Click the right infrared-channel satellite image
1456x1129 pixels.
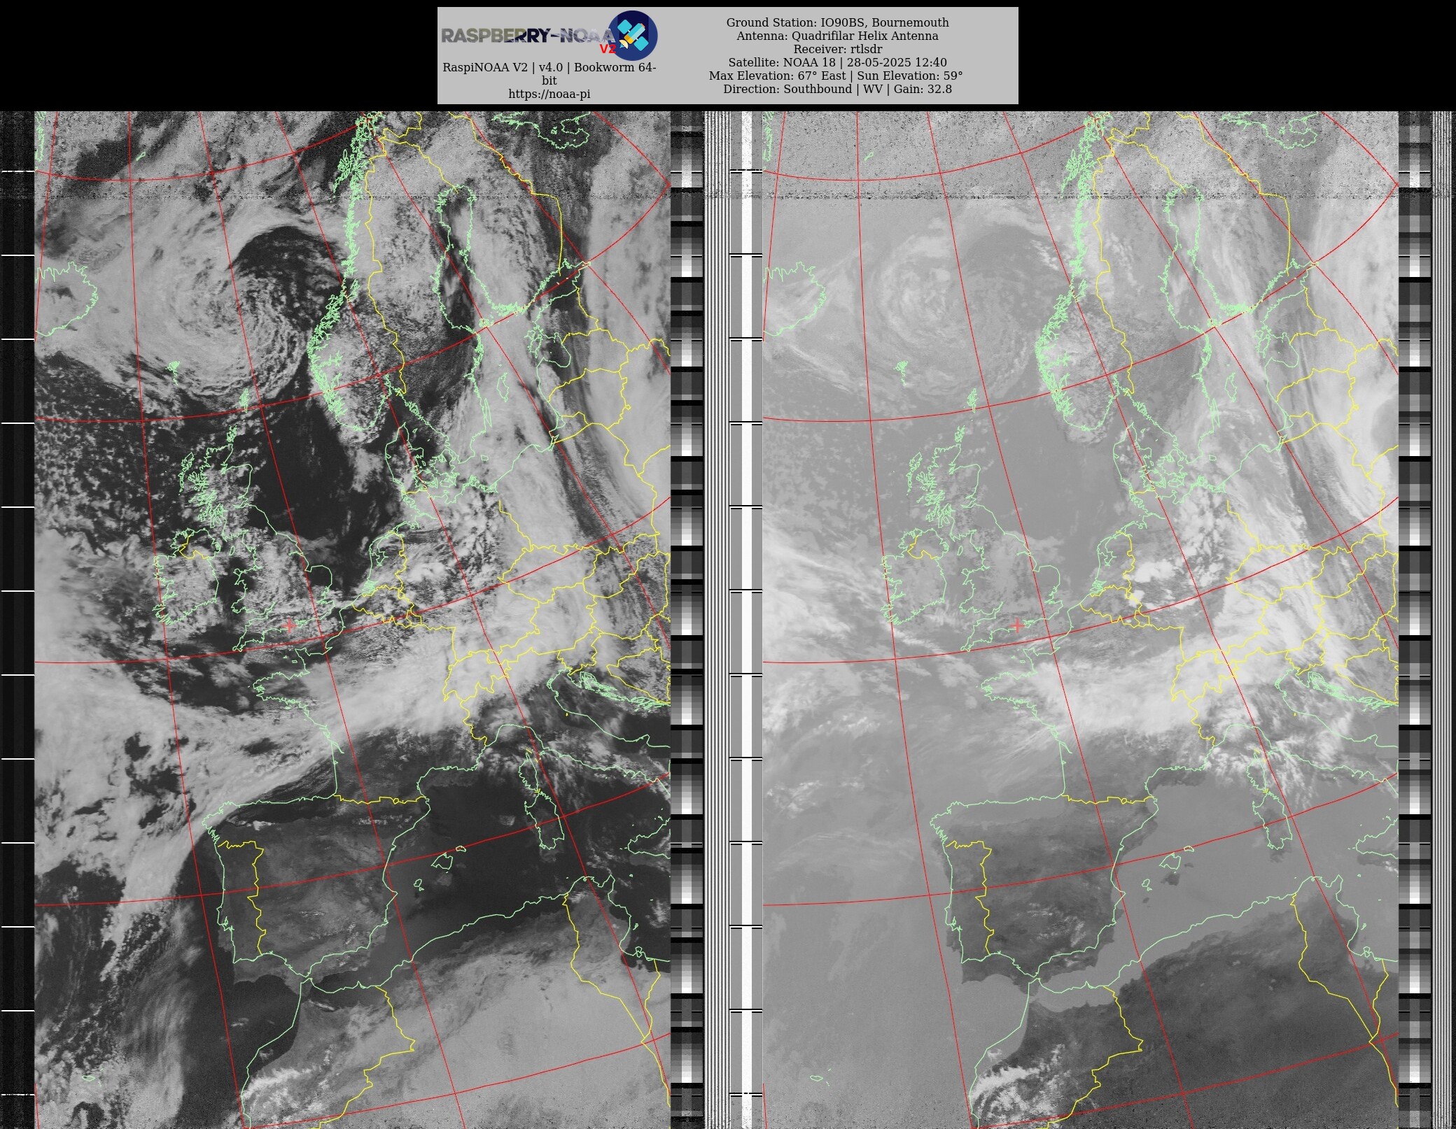[x=1080, y=620]
